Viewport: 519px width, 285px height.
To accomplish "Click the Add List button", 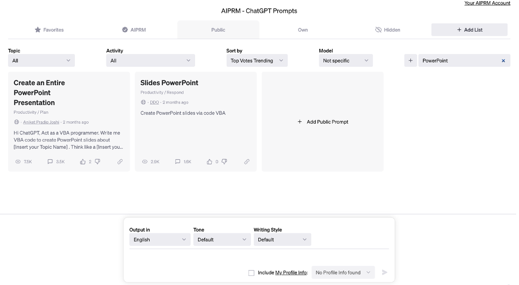I will point(470,30).
